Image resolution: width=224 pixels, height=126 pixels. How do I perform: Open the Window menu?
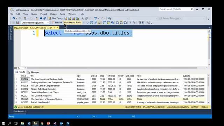[x=72, y=14]
